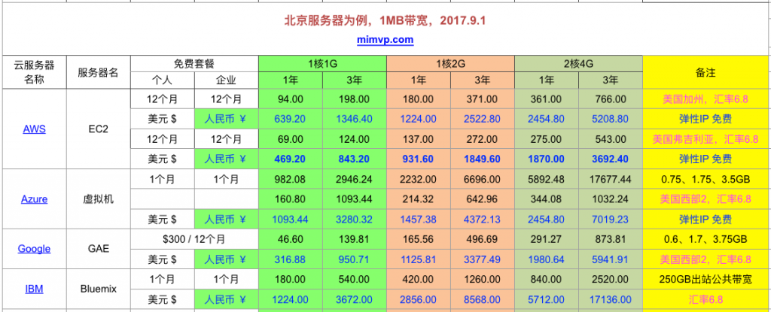771x312 pixels.
Task: Select cell with value 3280.32
Action: 355,219
